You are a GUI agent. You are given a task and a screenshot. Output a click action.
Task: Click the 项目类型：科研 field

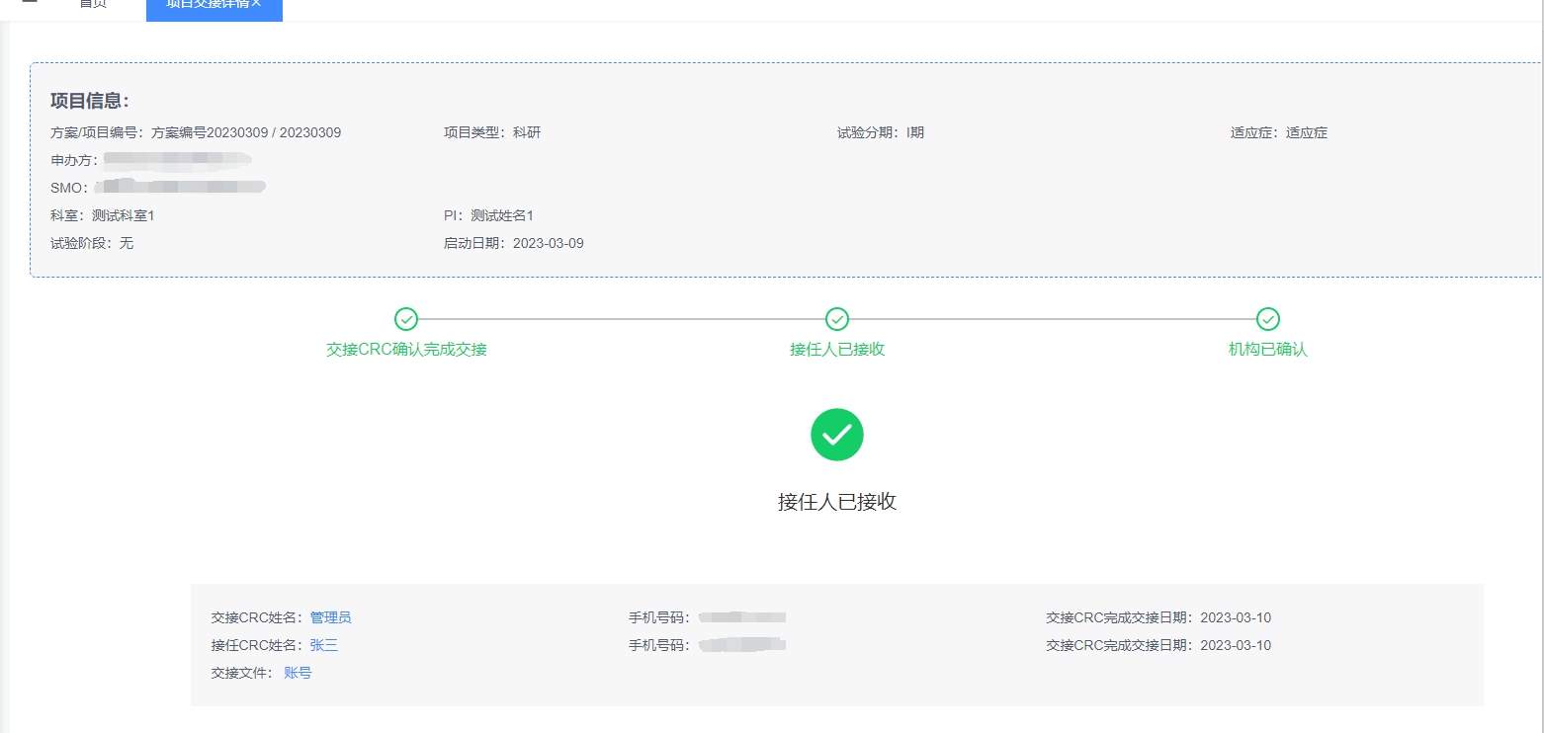click(492, 132)
